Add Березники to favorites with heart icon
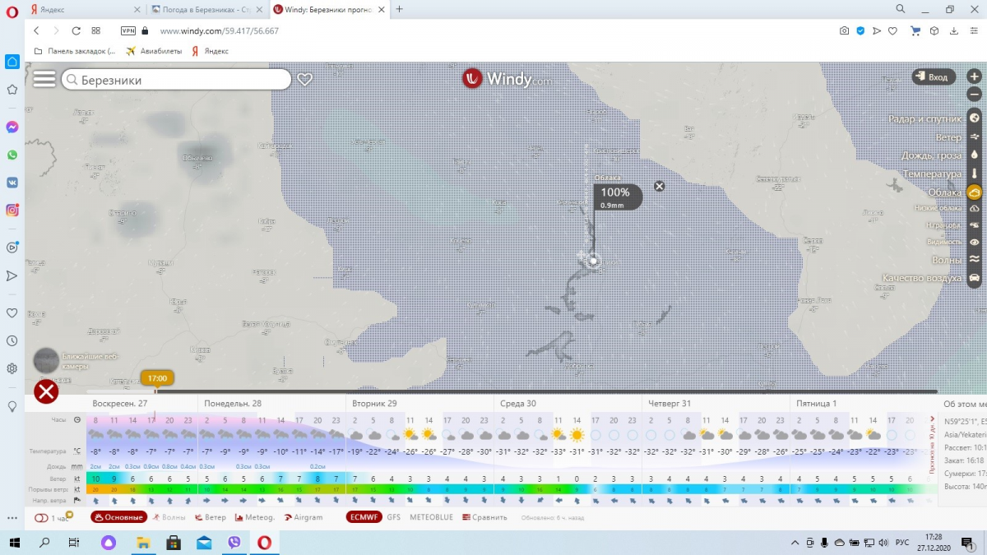The height and width of the screenshot is (555, 987). coord(304,80)
